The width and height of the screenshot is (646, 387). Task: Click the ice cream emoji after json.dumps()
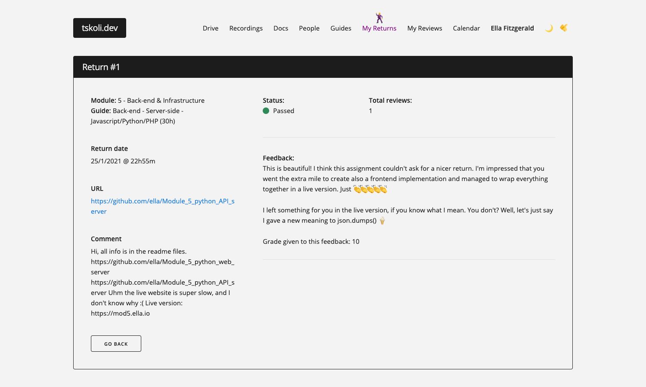coord(382,221)
